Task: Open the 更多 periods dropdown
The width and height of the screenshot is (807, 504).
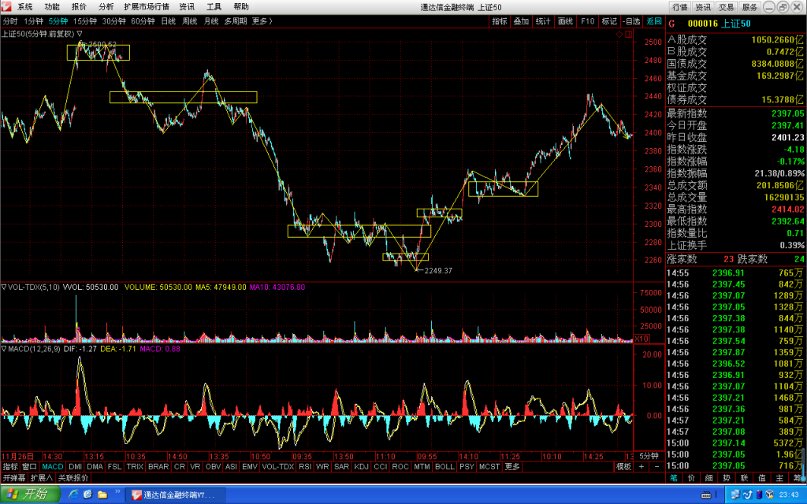Action: pos(262,21)
